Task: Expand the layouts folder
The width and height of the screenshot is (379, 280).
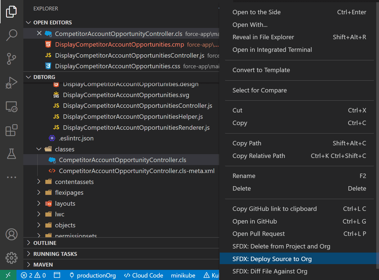Action: [39, 203]
